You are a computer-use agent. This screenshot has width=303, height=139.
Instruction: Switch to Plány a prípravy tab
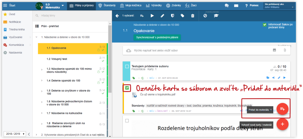click(x=81, y=5)
